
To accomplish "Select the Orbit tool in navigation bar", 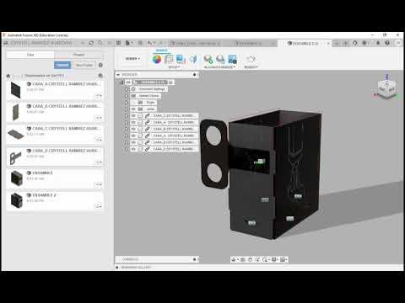I will click(x=234, y=259).
